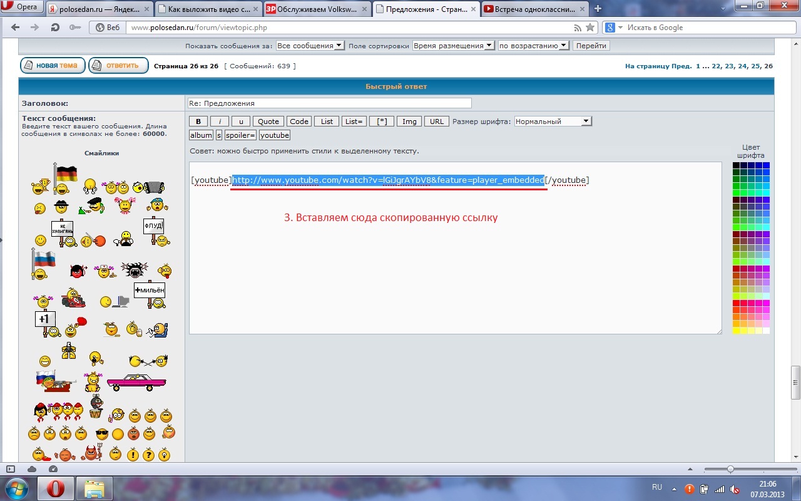
Task: Click the zoom slider in the status bar
Action: coord(730,469)
